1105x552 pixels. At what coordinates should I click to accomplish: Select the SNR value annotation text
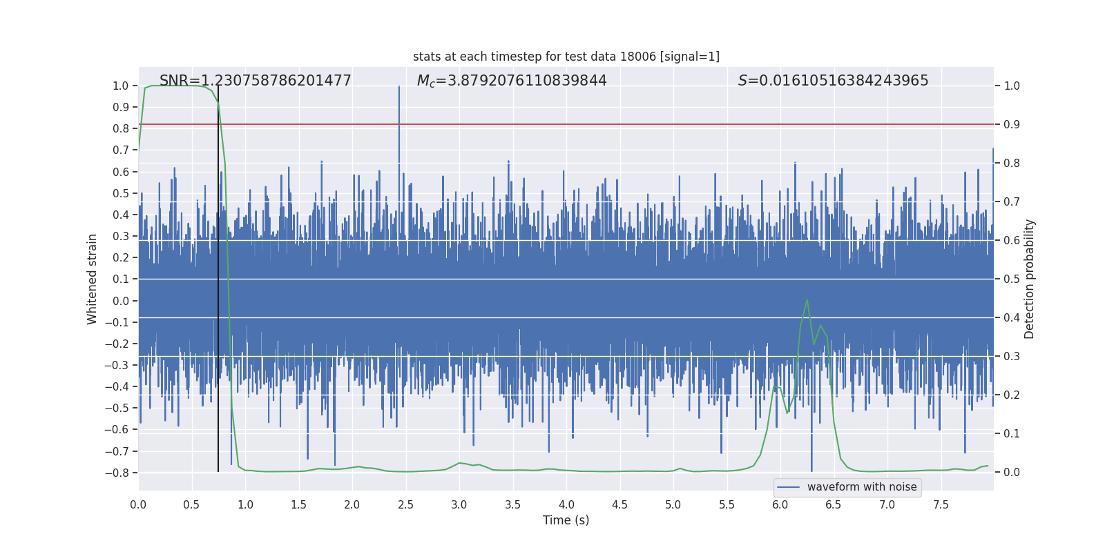click(255, 81)
